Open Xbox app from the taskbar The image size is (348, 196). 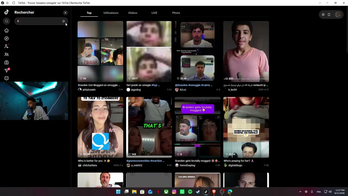(166, 192)
